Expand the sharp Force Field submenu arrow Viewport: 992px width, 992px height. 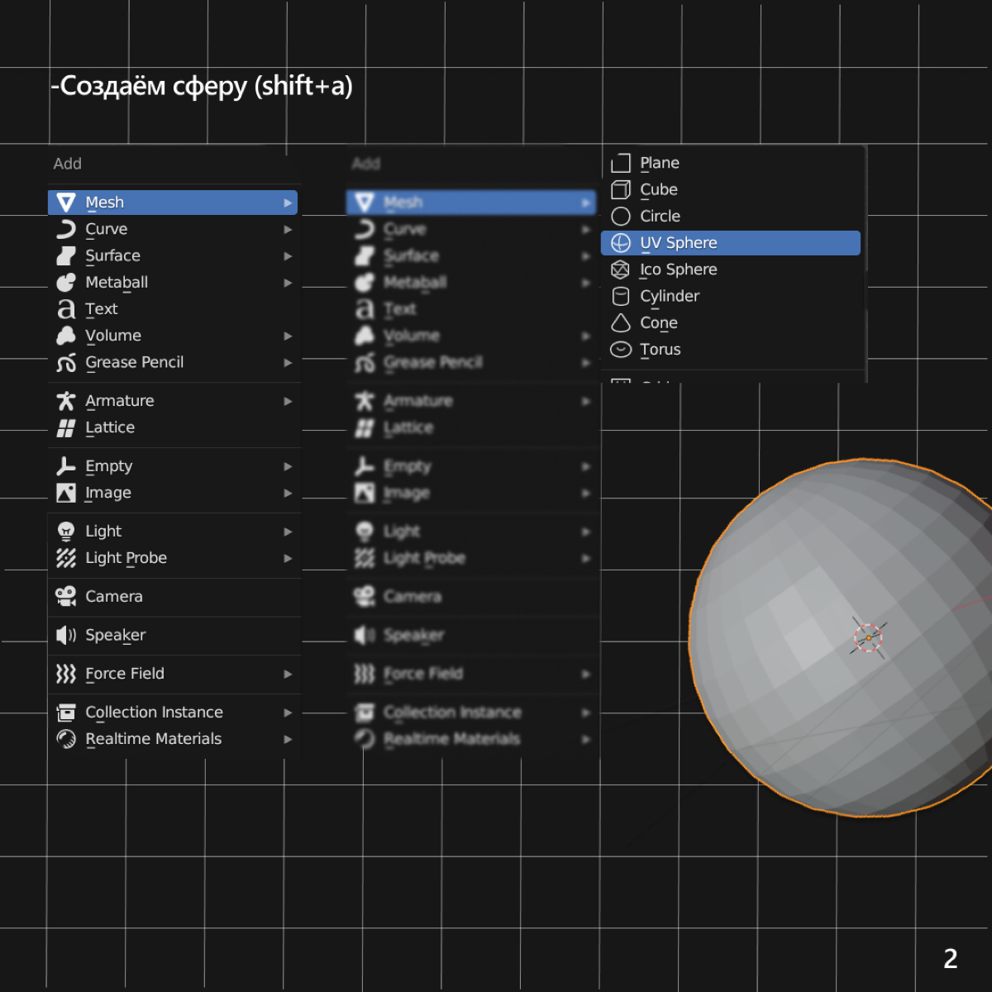point(288,675)
